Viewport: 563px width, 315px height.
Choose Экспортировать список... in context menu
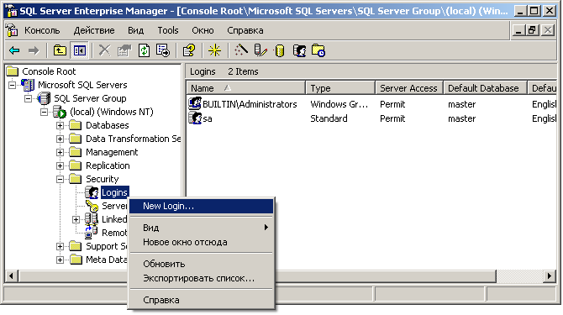click(201, 278)
